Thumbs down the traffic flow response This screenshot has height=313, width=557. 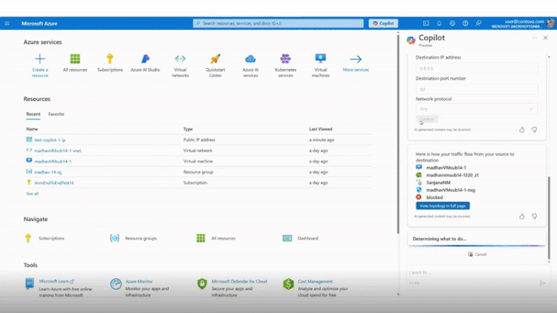534,217
